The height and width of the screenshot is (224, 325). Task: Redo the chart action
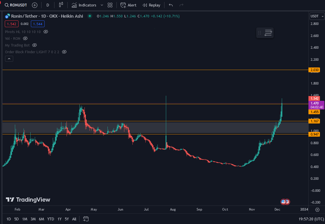tap(181, 5)
